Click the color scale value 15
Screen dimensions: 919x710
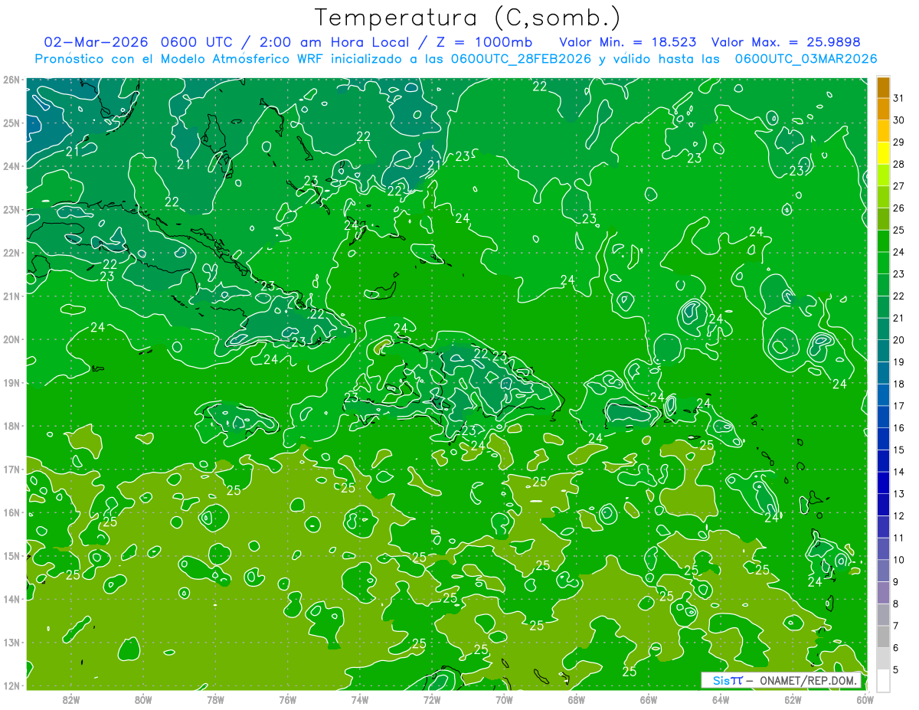pyautogui.click(x=899, y=450)
